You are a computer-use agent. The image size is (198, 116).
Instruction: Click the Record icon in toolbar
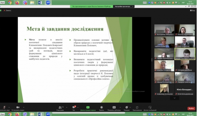click(101, 107)
